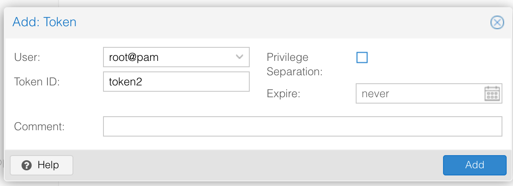This screenshot has width=513, height=186.
Task: Click the Privilege Separation label text
Action: [x=294, y=64]
